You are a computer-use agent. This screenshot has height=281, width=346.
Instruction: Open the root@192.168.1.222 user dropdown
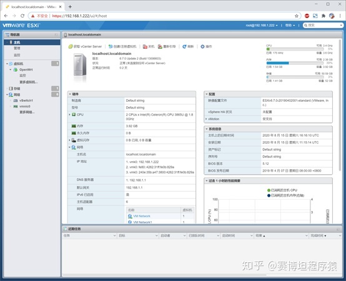(262, 26)
